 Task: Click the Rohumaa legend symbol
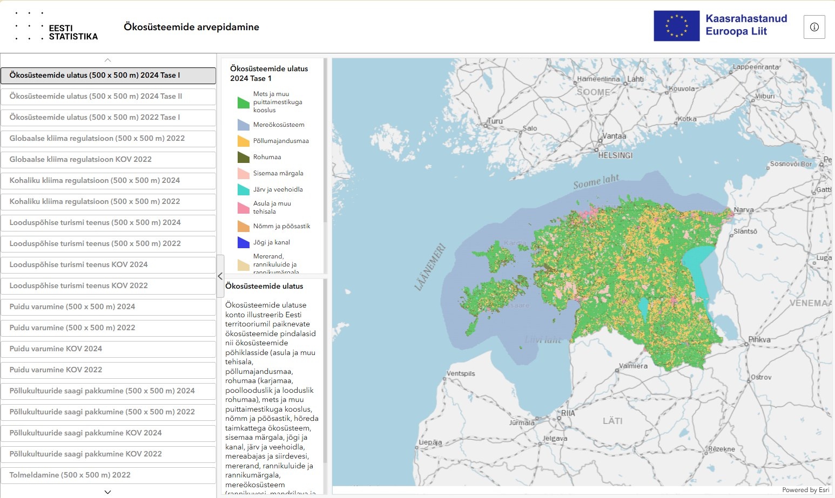pyautogui.click(x=243, y=157)
